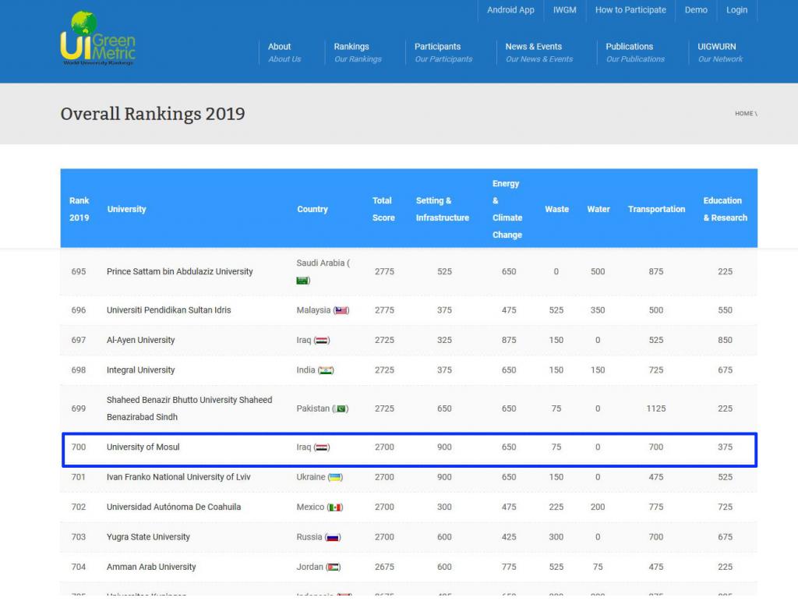Click the UI GreenMetric logo
The width and height of the screenshot is (798, 601).
coord(97,39)
